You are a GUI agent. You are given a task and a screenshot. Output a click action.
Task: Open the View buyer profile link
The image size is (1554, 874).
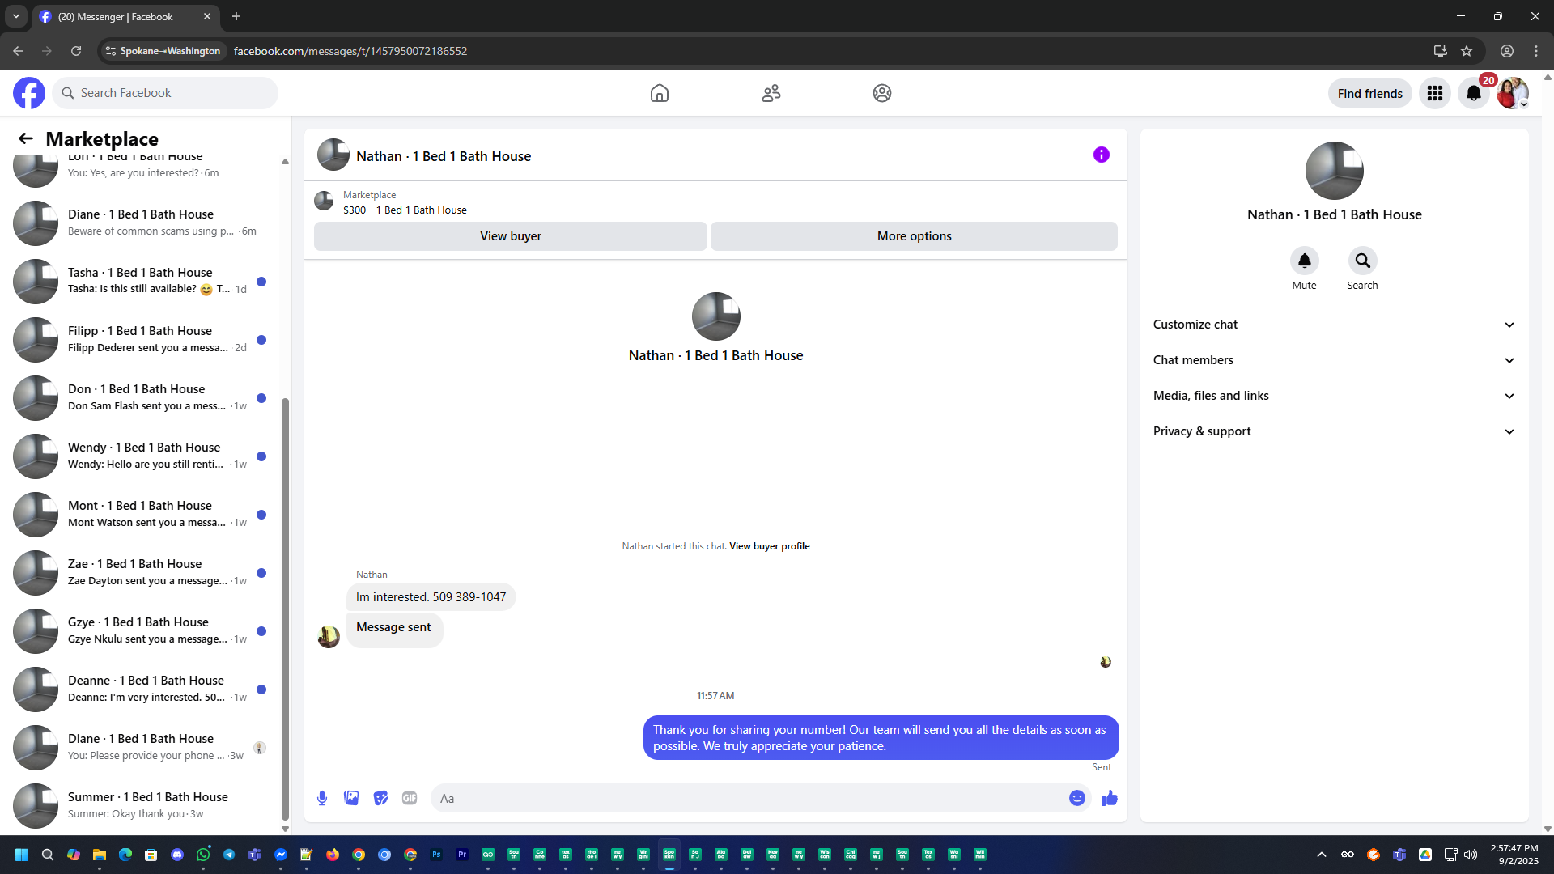(769, 546)
